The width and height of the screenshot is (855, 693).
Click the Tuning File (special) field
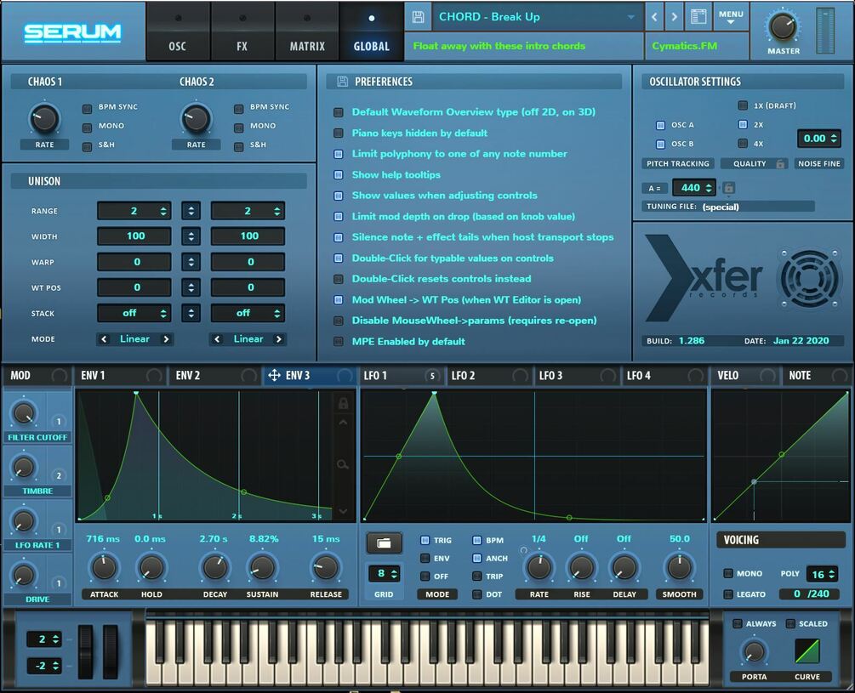[728, 207]
